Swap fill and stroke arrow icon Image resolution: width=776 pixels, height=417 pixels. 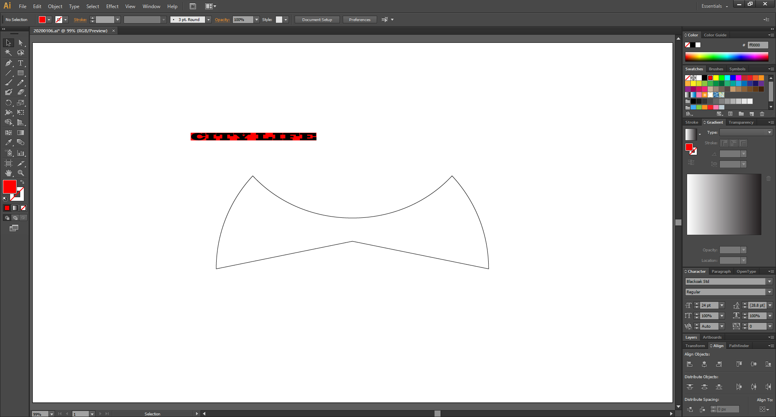pyautogui.click(x=22, y=182)
